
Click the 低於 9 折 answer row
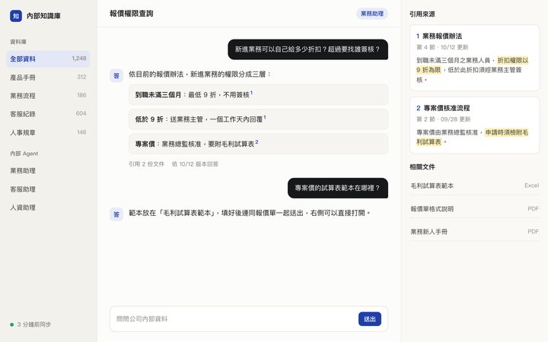[258, 119]
